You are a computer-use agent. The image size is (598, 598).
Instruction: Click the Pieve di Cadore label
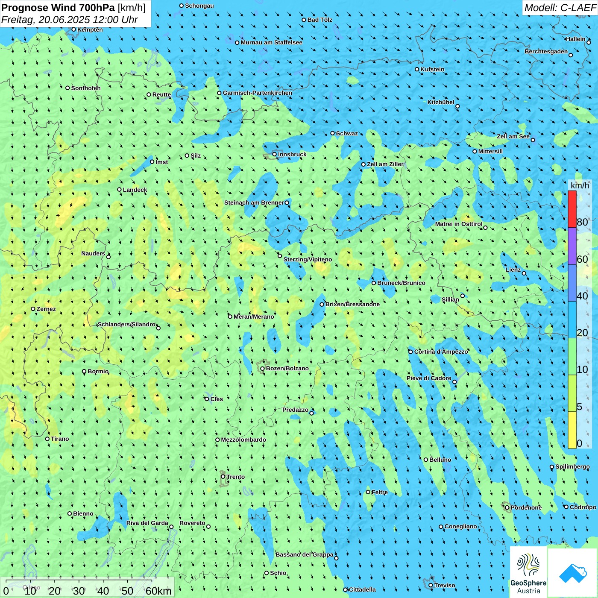pos(429,378)
